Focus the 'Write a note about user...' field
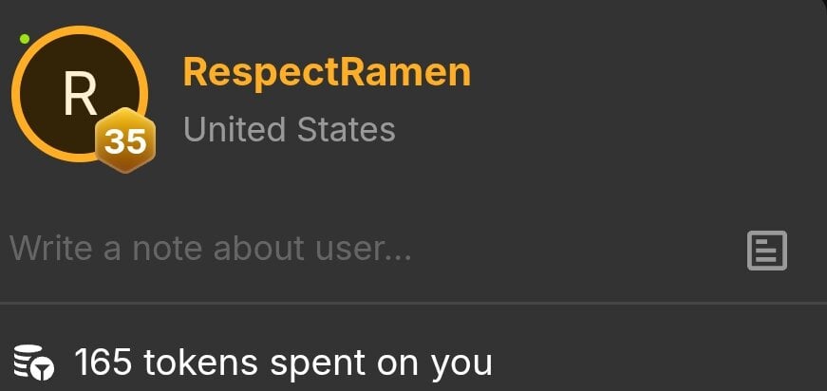This screenshot has height=391, width=827. click(x=369, y=249)
